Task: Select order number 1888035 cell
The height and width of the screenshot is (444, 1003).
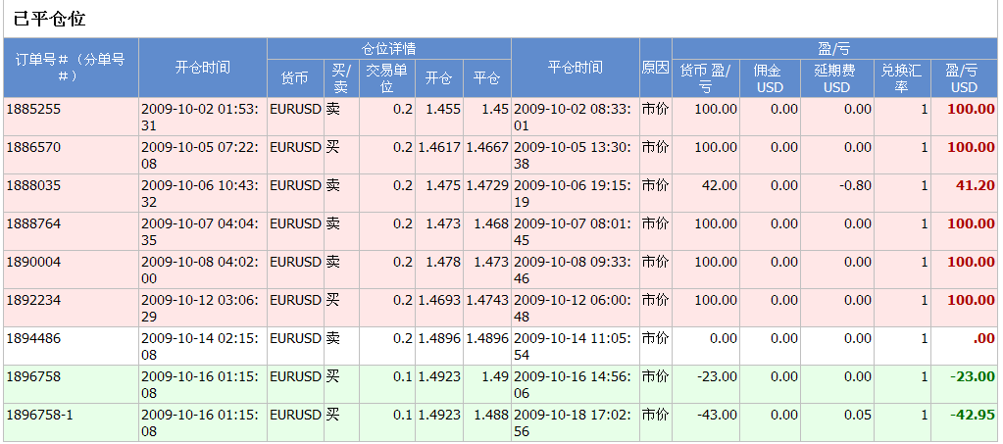Action: pyautogui.click(x=33, y=185)
